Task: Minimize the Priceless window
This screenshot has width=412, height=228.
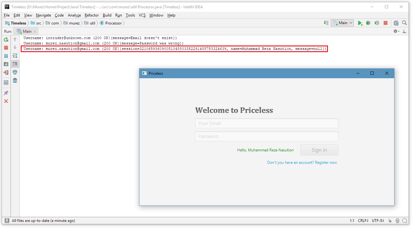Action: (358, 73)
